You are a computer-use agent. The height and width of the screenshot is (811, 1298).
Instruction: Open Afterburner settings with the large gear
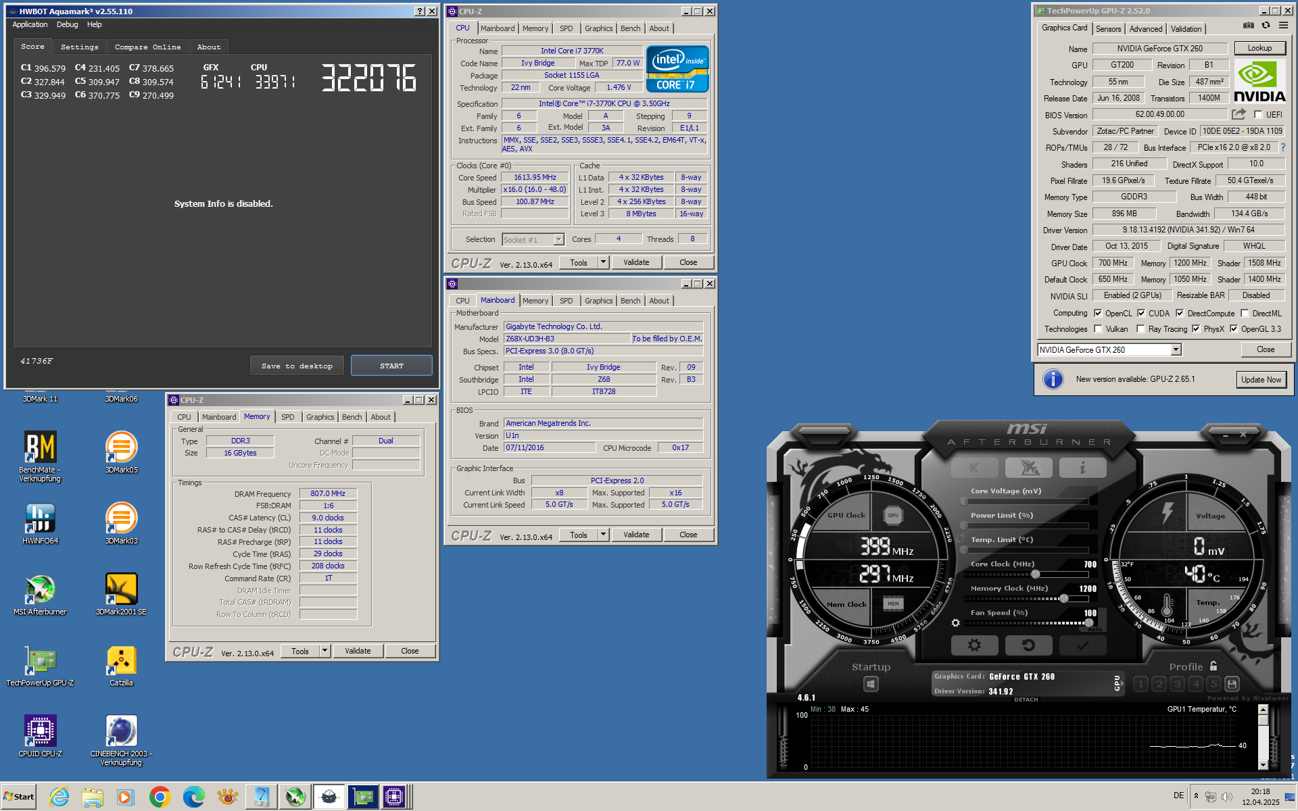coord(974,645)
